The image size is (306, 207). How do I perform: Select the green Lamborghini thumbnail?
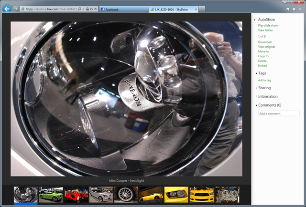[x=50, y=194]
